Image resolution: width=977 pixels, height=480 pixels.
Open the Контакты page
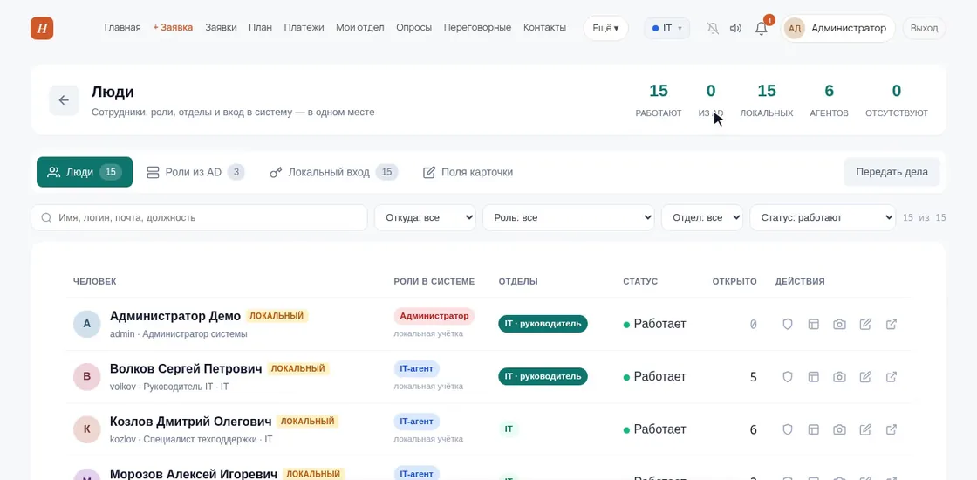coord(544,28)
